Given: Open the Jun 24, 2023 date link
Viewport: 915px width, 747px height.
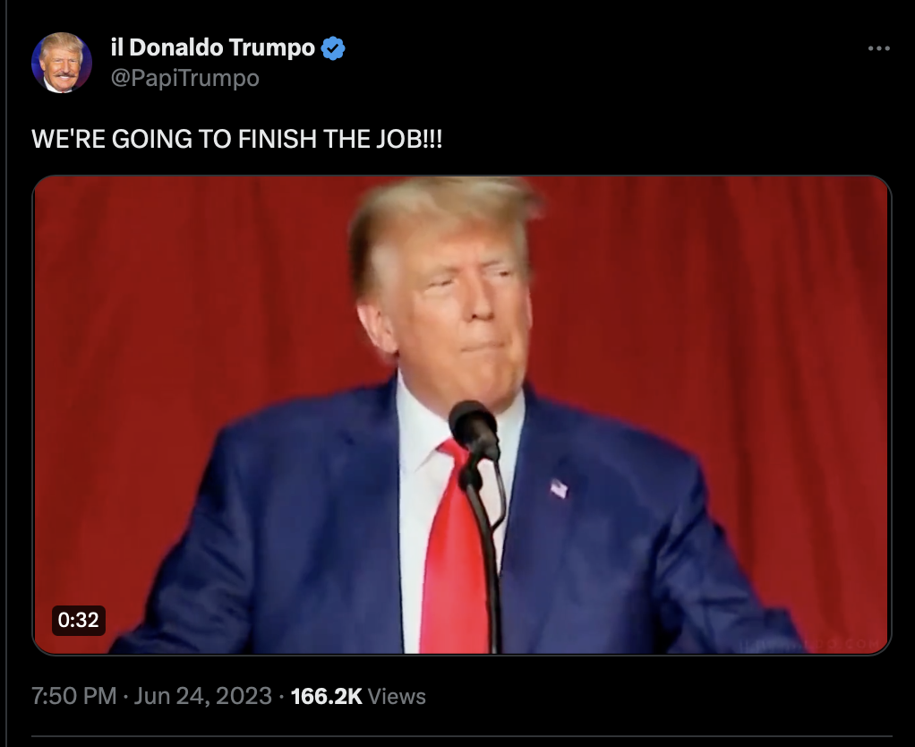Looking at the screenshot, I should coord(203,696).
